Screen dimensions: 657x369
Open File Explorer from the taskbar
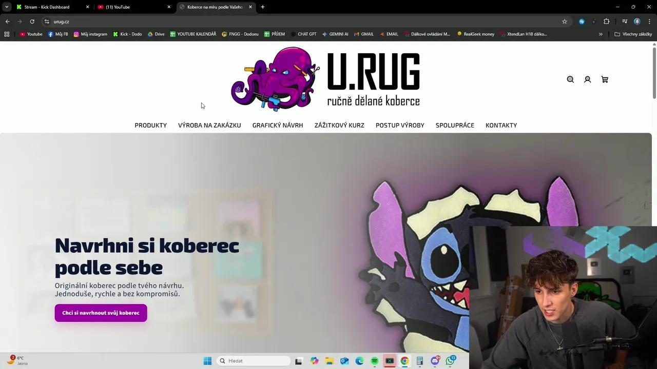point(330,361)
